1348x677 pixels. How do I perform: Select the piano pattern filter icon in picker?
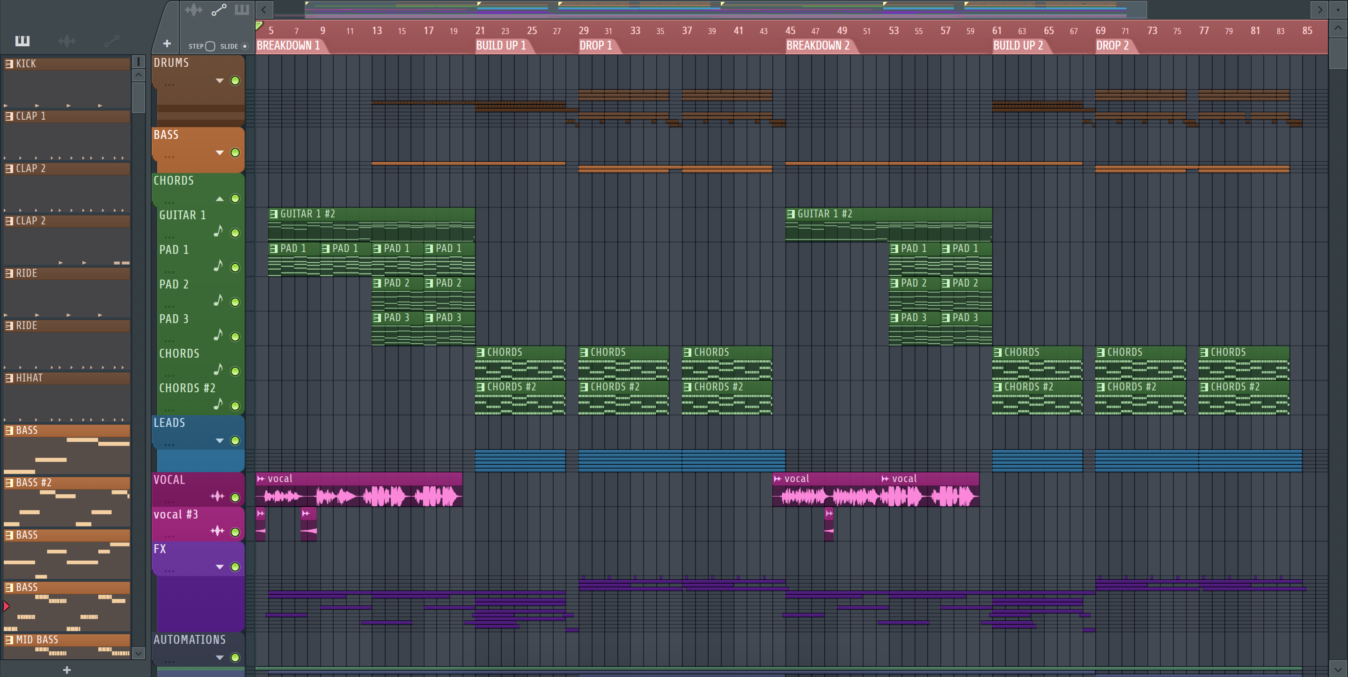point(22,41)
